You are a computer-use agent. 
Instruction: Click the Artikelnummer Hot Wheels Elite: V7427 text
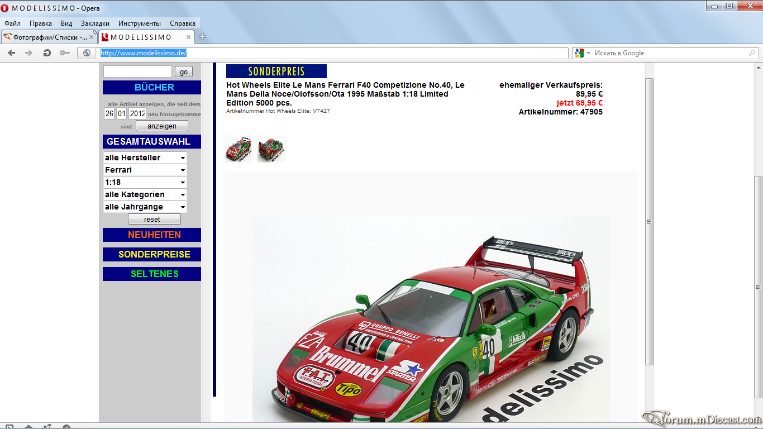[278, 111]
